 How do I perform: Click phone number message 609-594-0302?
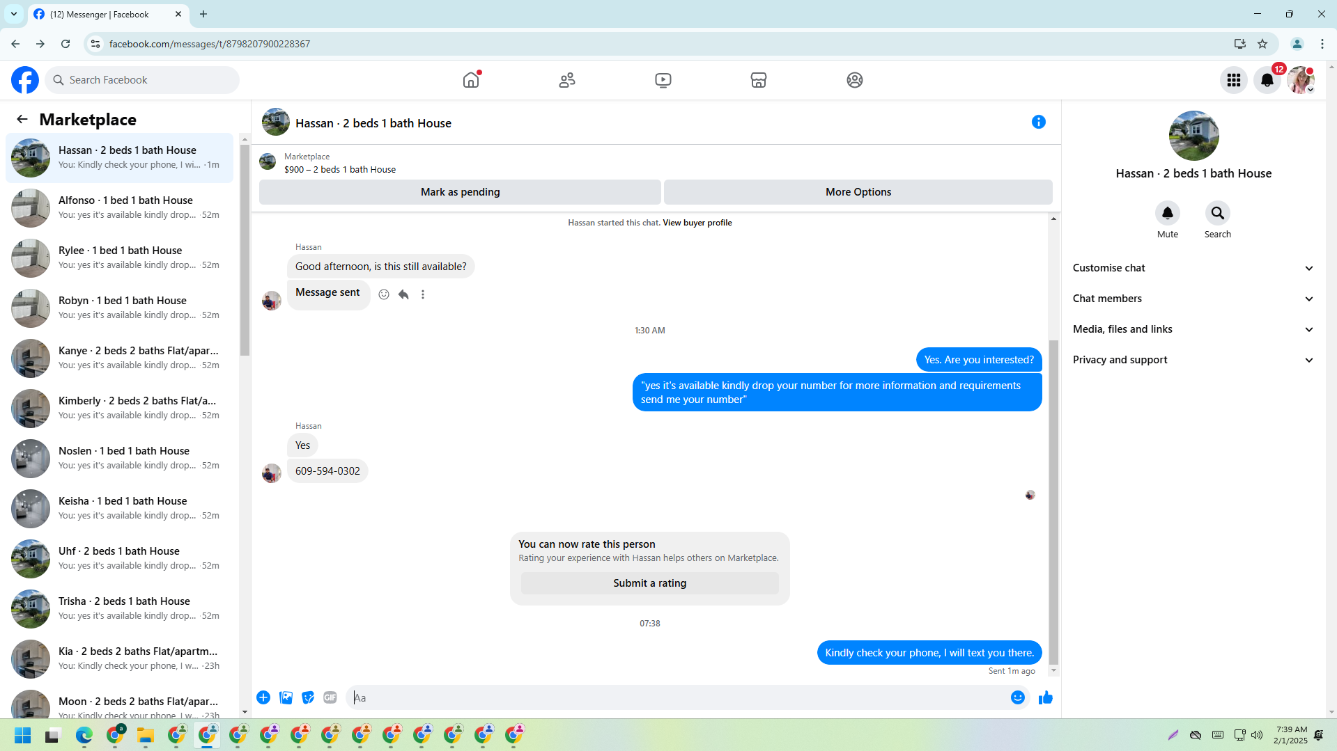point(327,471)
